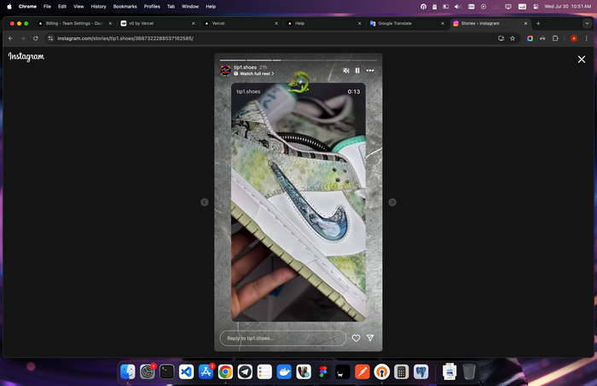Open the File menu
The image size is (597, 386).
pyautogui.click(x=47, y=7)
